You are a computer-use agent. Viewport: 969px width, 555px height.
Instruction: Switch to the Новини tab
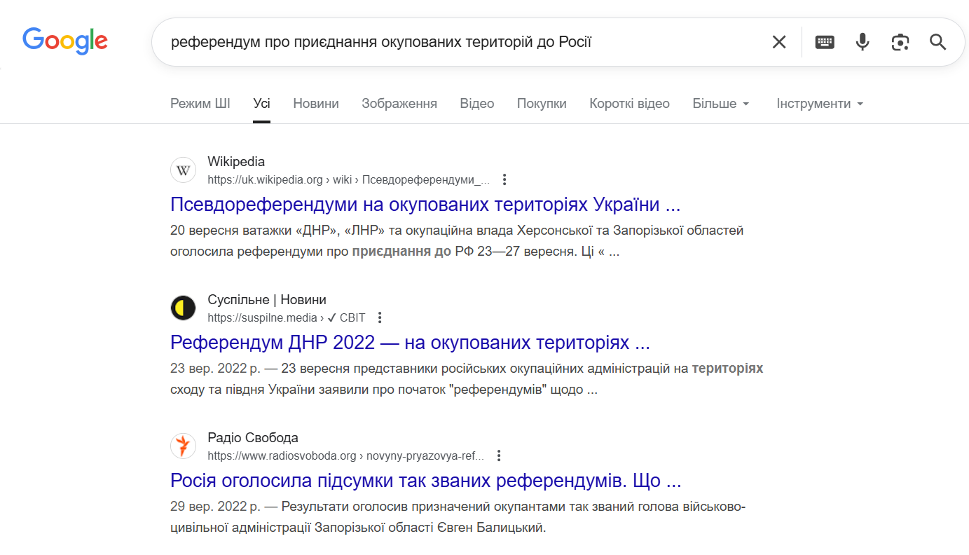pyautogui.click(x=316, y=104)
